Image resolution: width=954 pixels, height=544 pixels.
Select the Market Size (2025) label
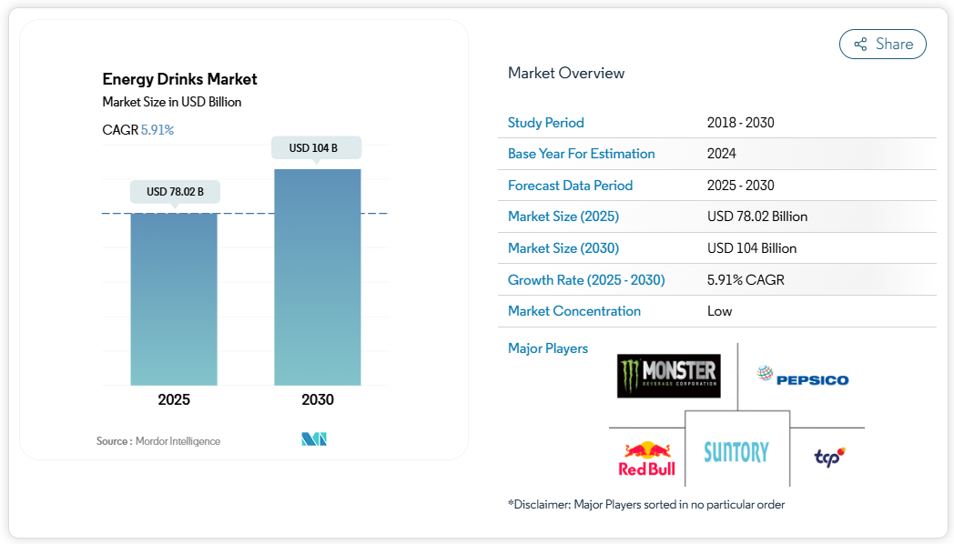point(563,217)
